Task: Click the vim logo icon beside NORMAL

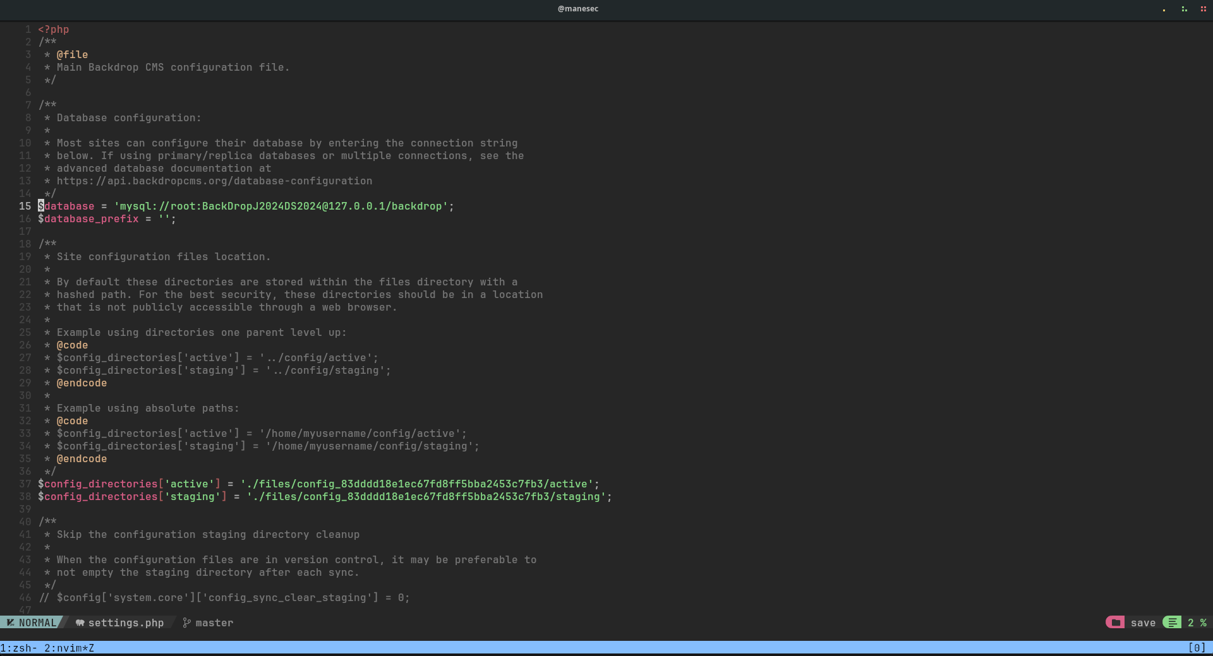Action: pyautogui.click(x=10, y=623)
